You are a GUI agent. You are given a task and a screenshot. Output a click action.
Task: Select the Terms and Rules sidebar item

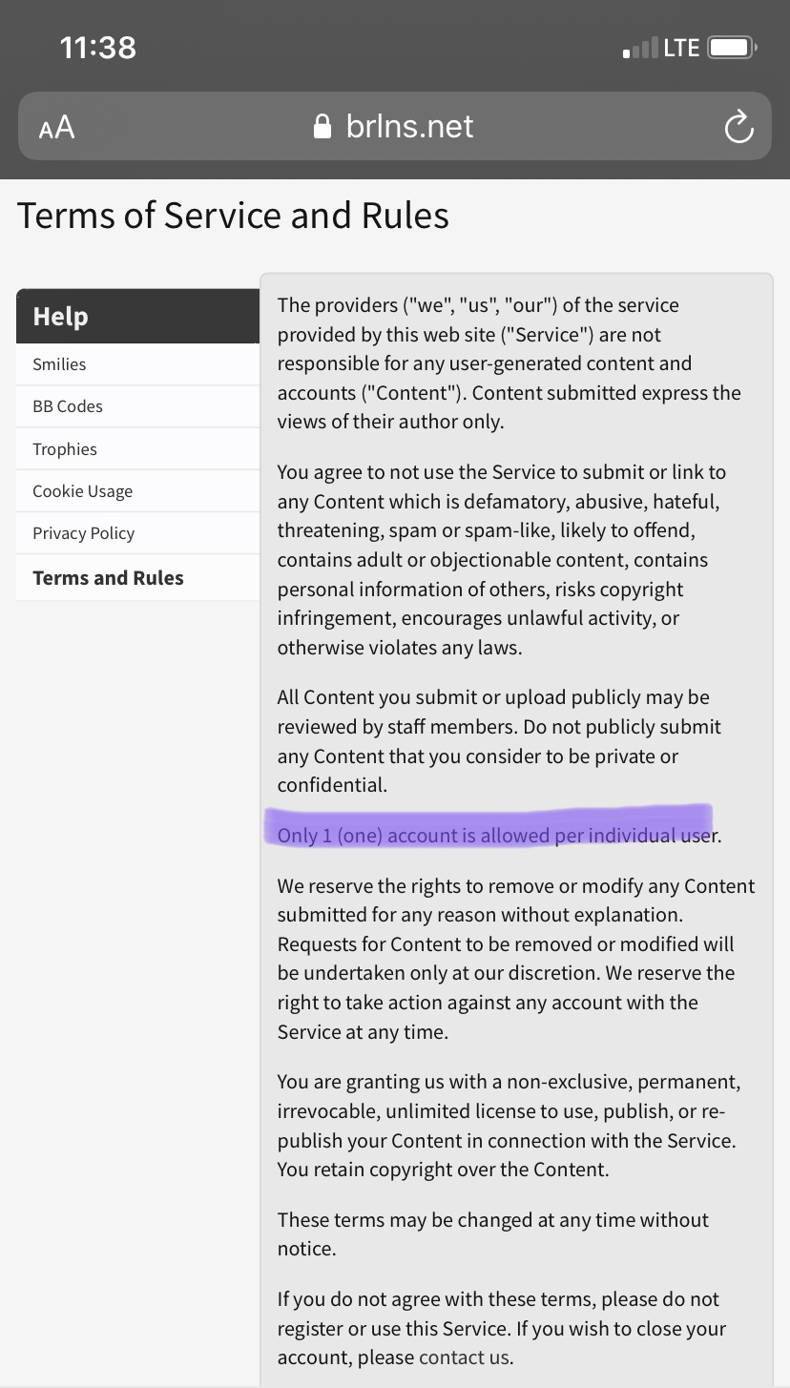coord(137,577)
